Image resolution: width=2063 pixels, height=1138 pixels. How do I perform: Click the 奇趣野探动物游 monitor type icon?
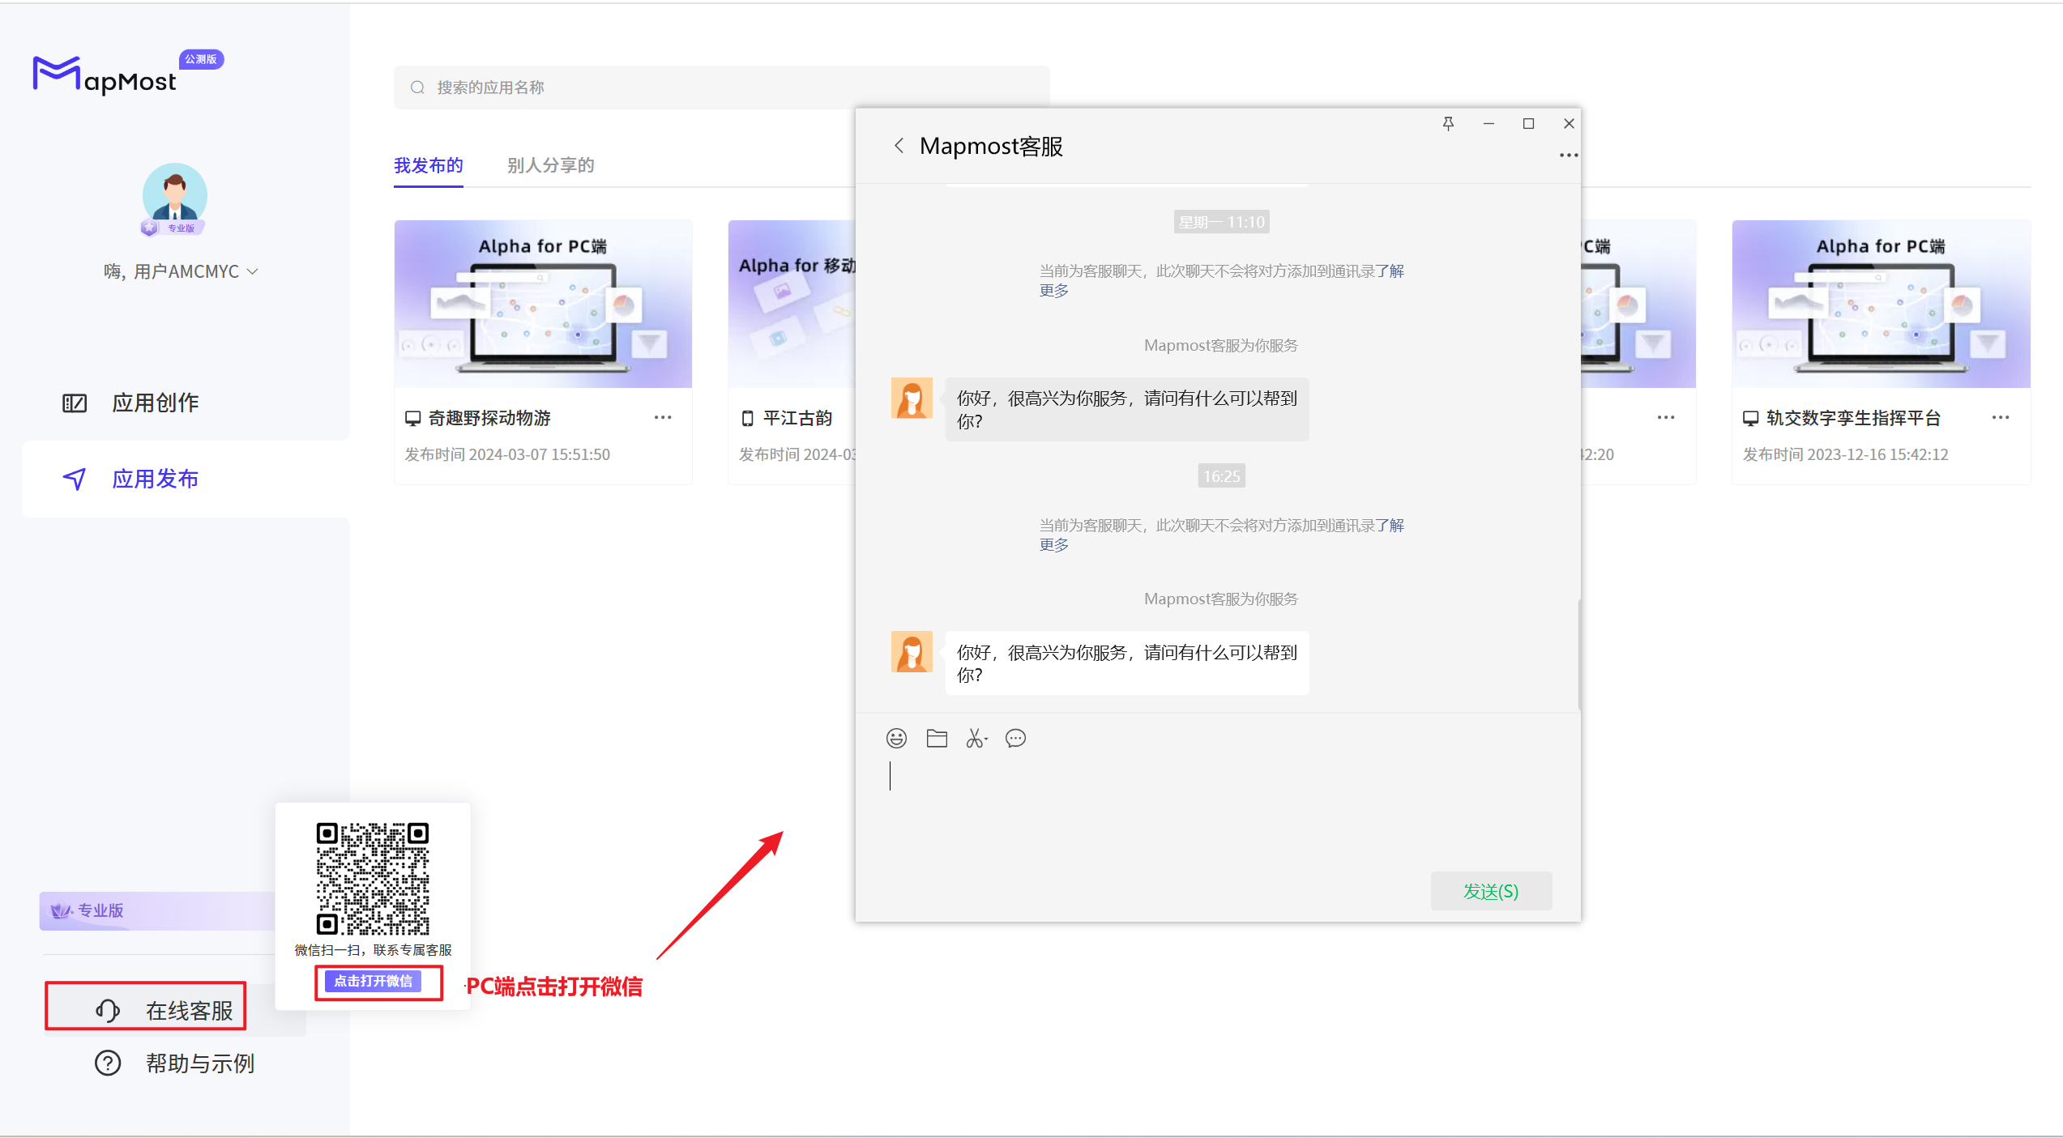(412, 418)
